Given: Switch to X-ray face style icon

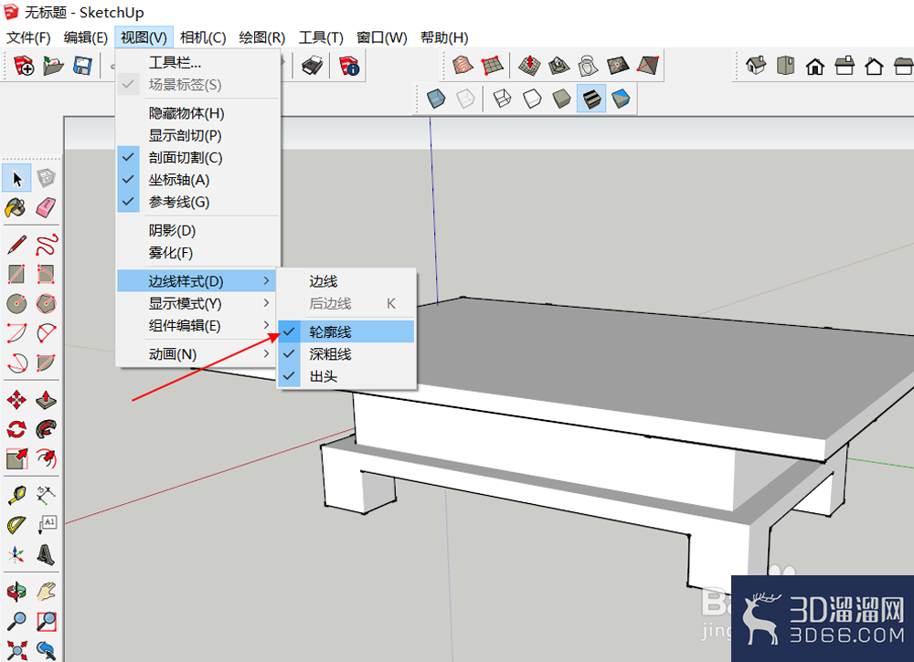Looking at the screenshot, I should tap(436, 99).
